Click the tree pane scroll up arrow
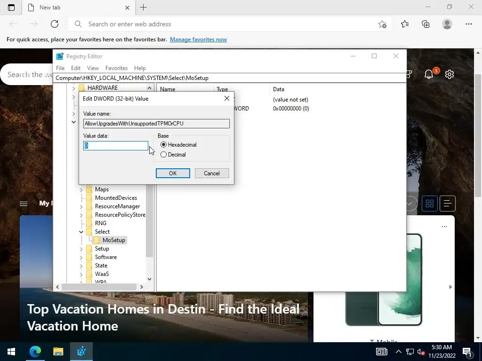This screenshot has width=482, height=361. 149,88
